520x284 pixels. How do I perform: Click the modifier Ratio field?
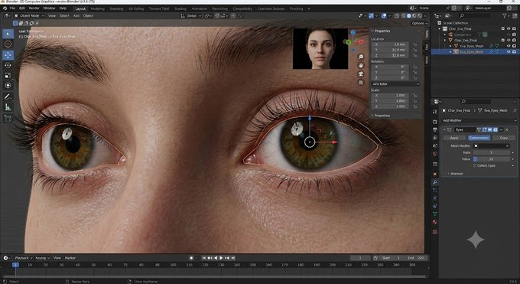pos(491,152)
